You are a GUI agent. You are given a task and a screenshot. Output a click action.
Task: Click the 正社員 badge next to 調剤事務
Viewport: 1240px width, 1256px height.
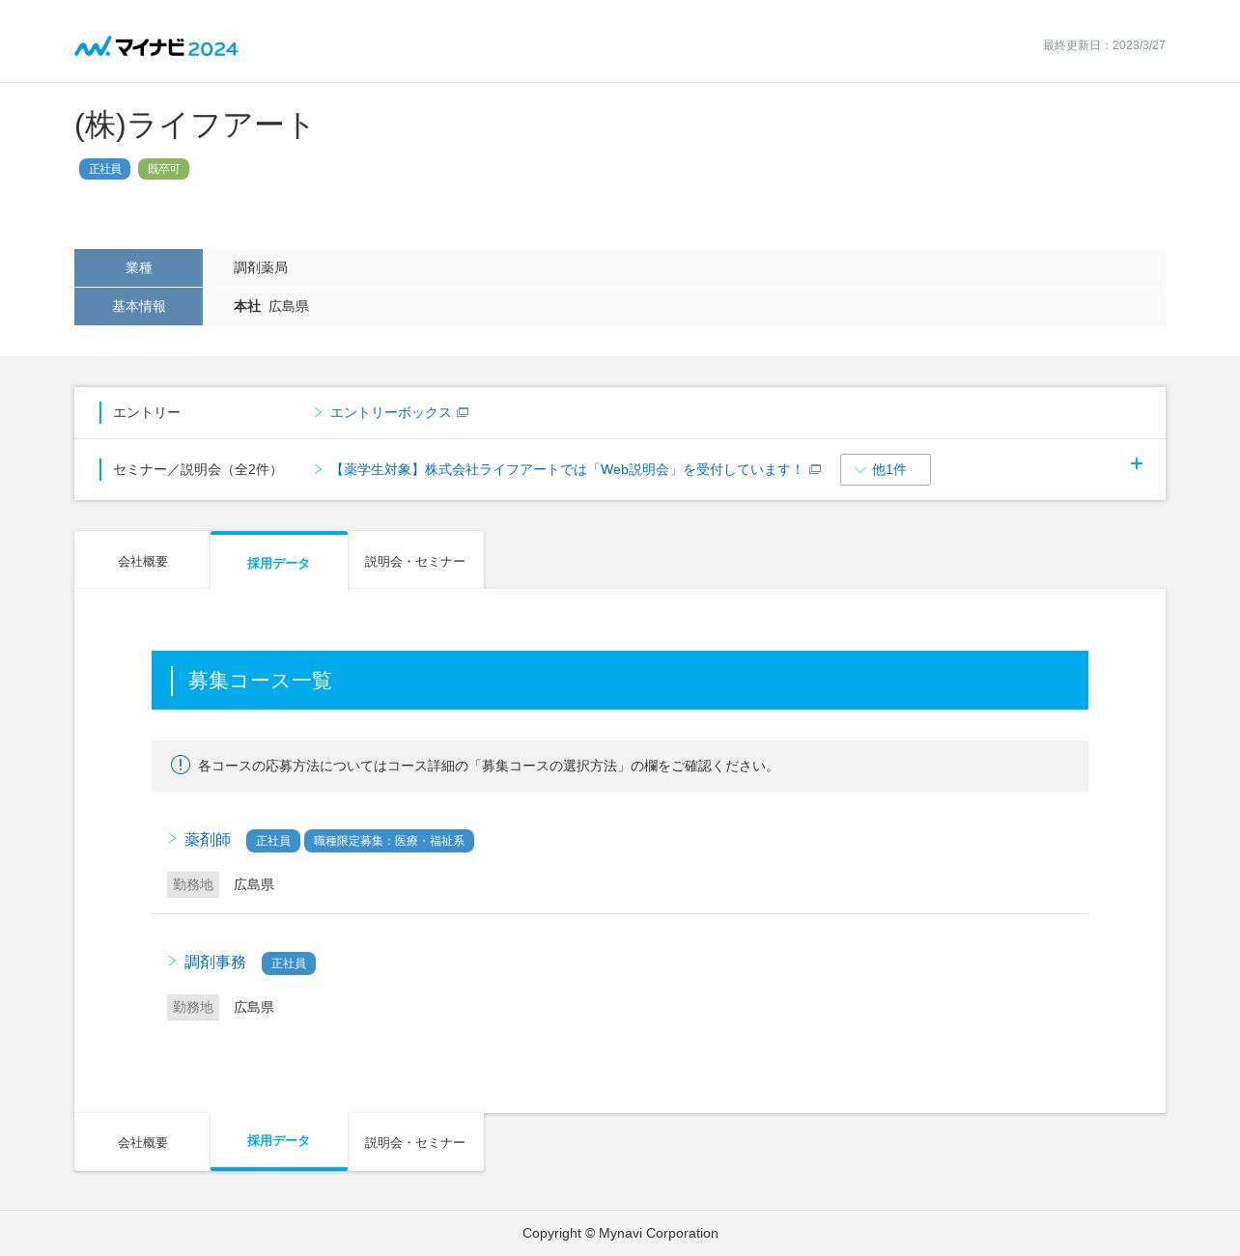tap(289, 963)
